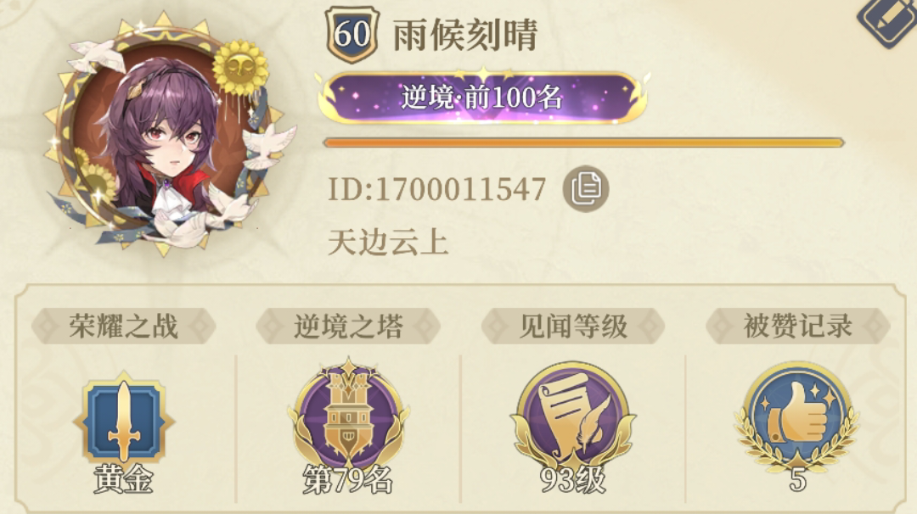Tap the signature text 天边云上
Viewport: 917px width, 514px height.
click(388, 243)
